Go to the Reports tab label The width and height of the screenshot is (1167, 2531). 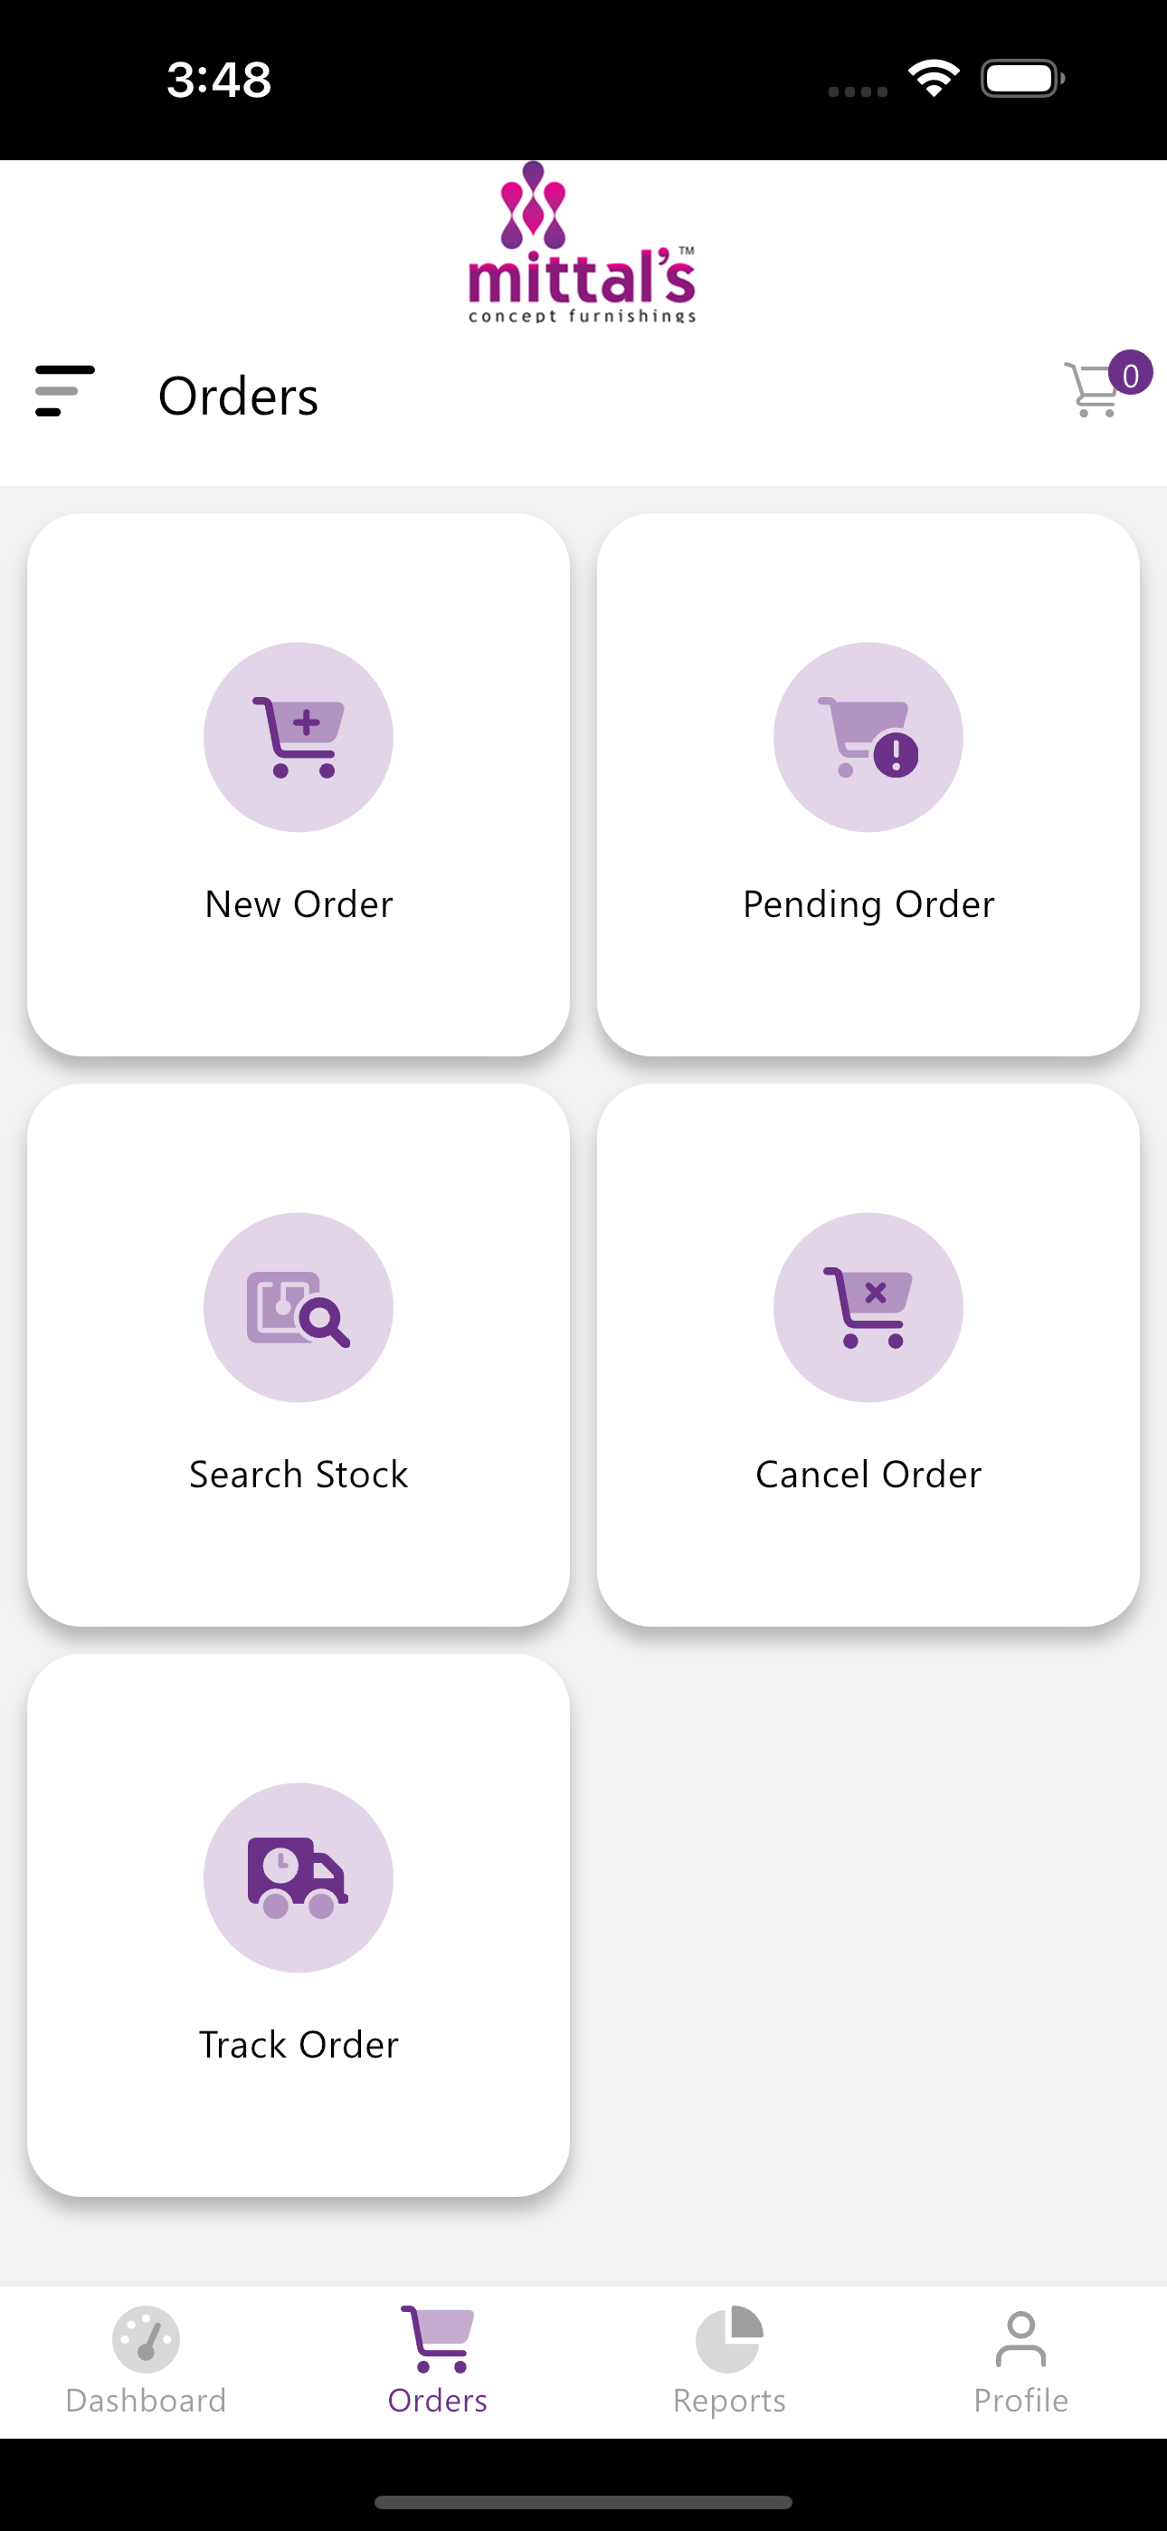pyautogui.click(x=729, y=2401)
